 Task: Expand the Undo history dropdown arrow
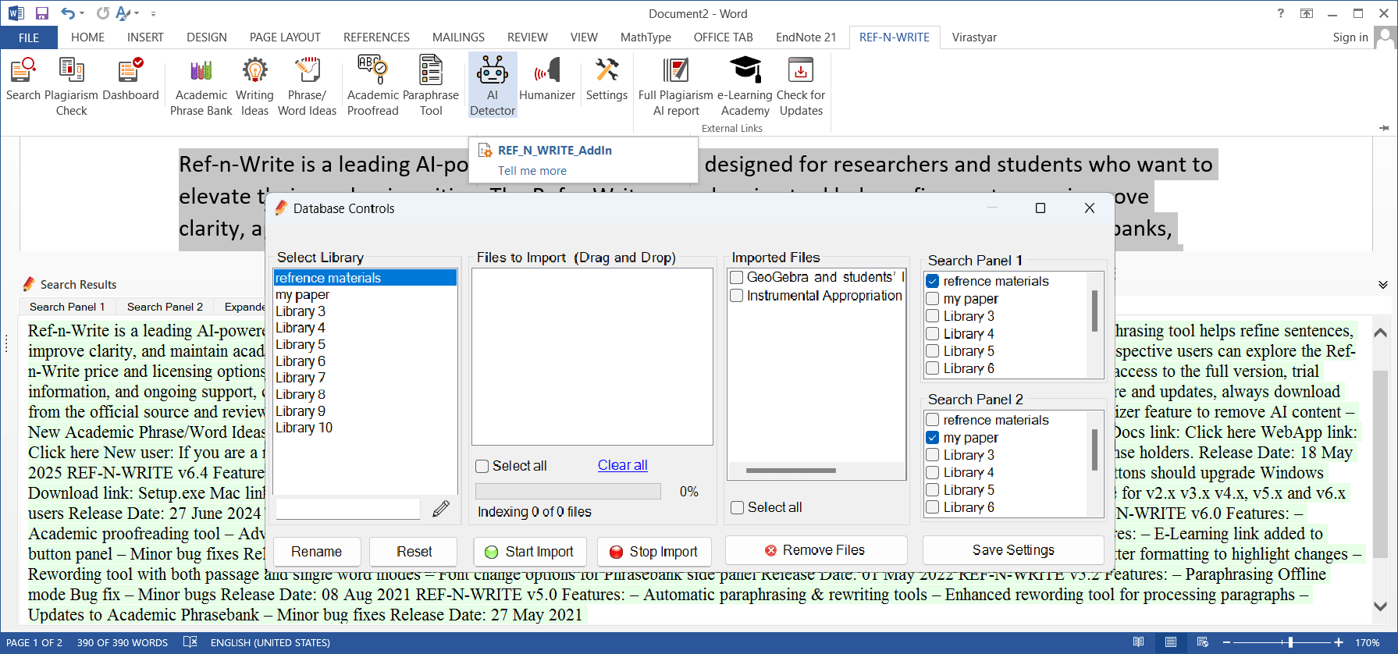82,14
